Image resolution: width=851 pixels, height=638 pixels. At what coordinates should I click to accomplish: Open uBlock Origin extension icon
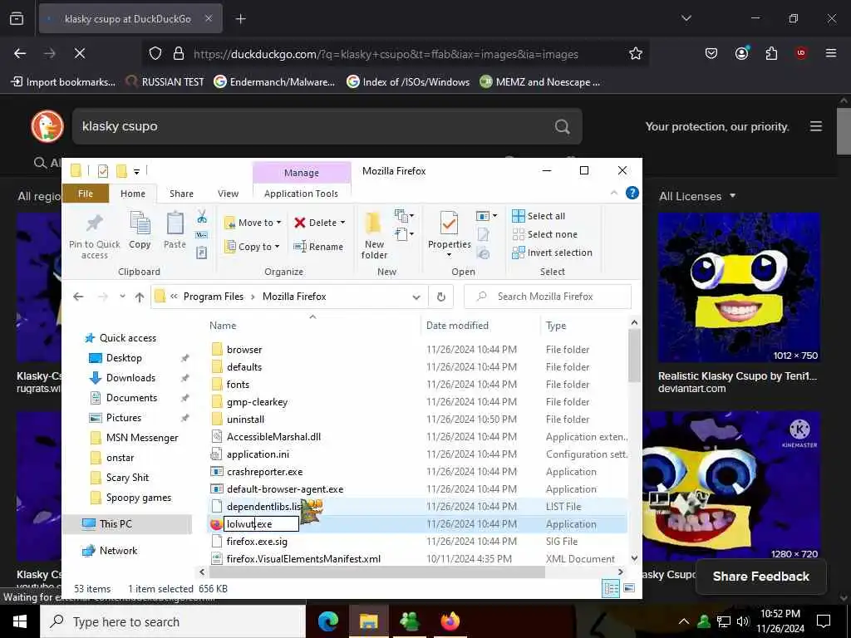(x=801, y=53)
